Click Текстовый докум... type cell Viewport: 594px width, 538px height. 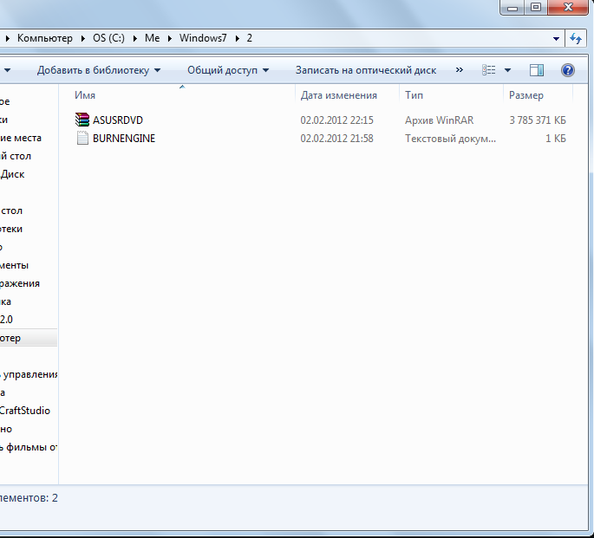[450, 139]
